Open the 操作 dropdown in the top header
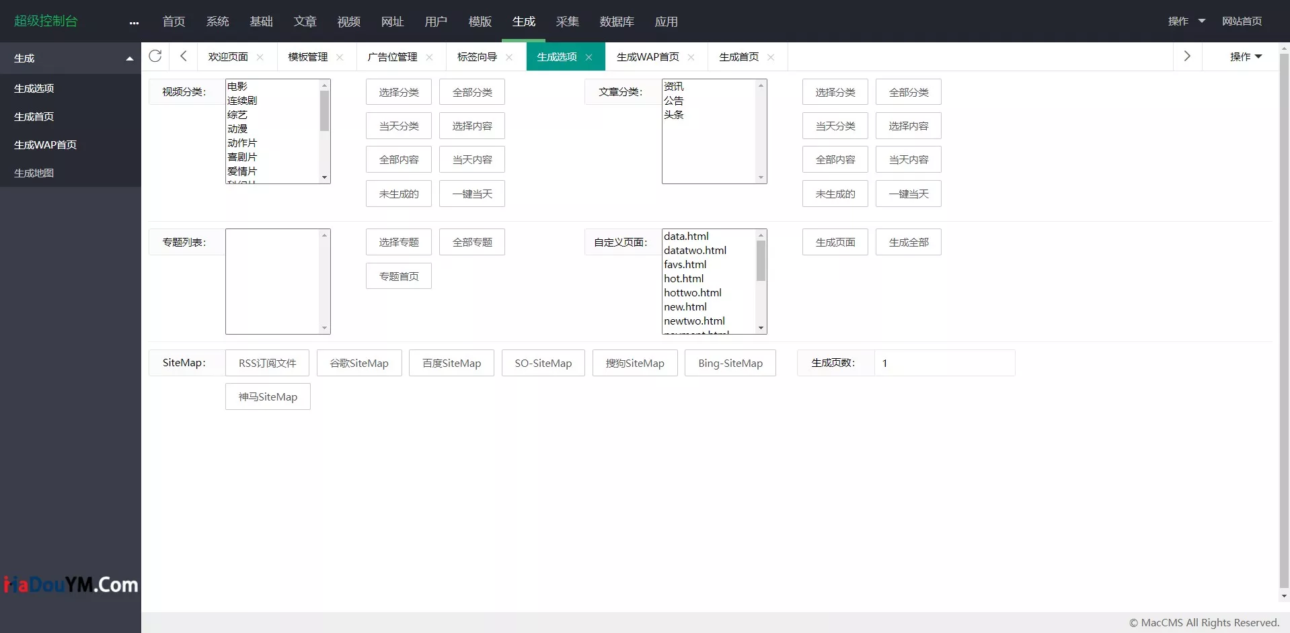Image resolution: width=1290 pixels, height=633 pixels. pyautogui.click(x=1186, y=22)
